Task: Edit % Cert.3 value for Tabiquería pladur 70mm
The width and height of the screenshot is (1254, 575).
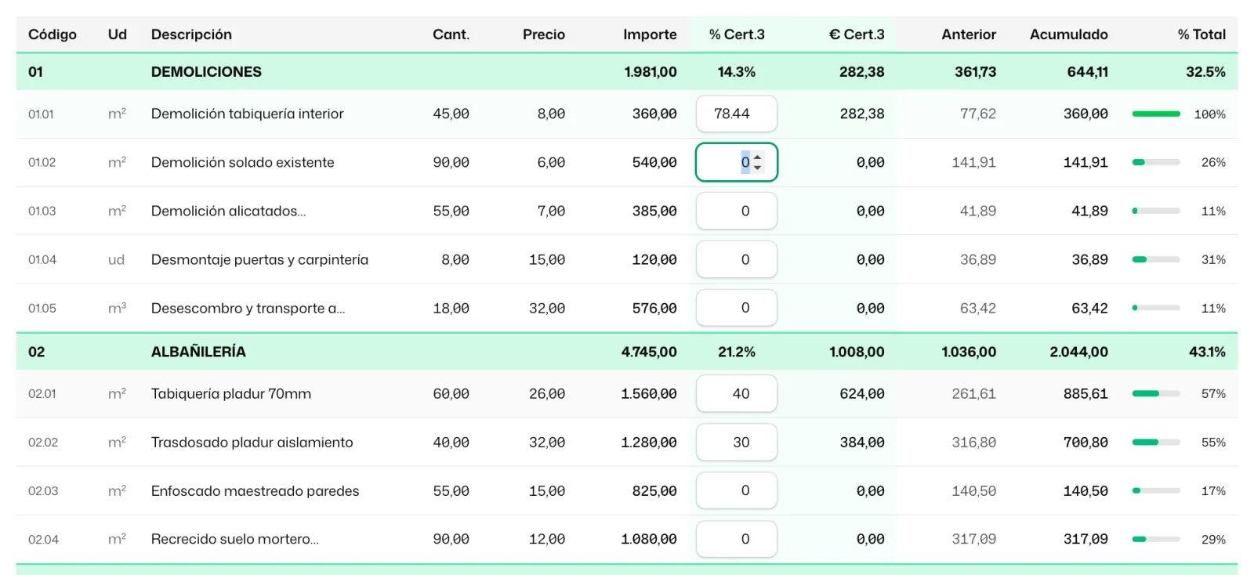Action: tap(737, 393)
